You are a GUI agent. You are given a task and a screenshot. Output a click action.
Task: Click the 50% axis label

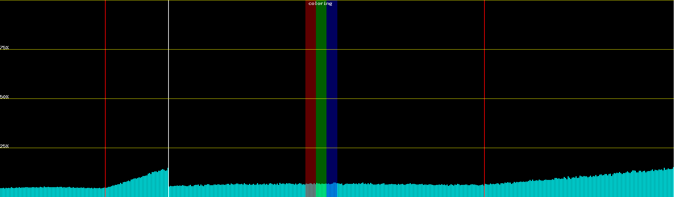[x=4, y=97]
